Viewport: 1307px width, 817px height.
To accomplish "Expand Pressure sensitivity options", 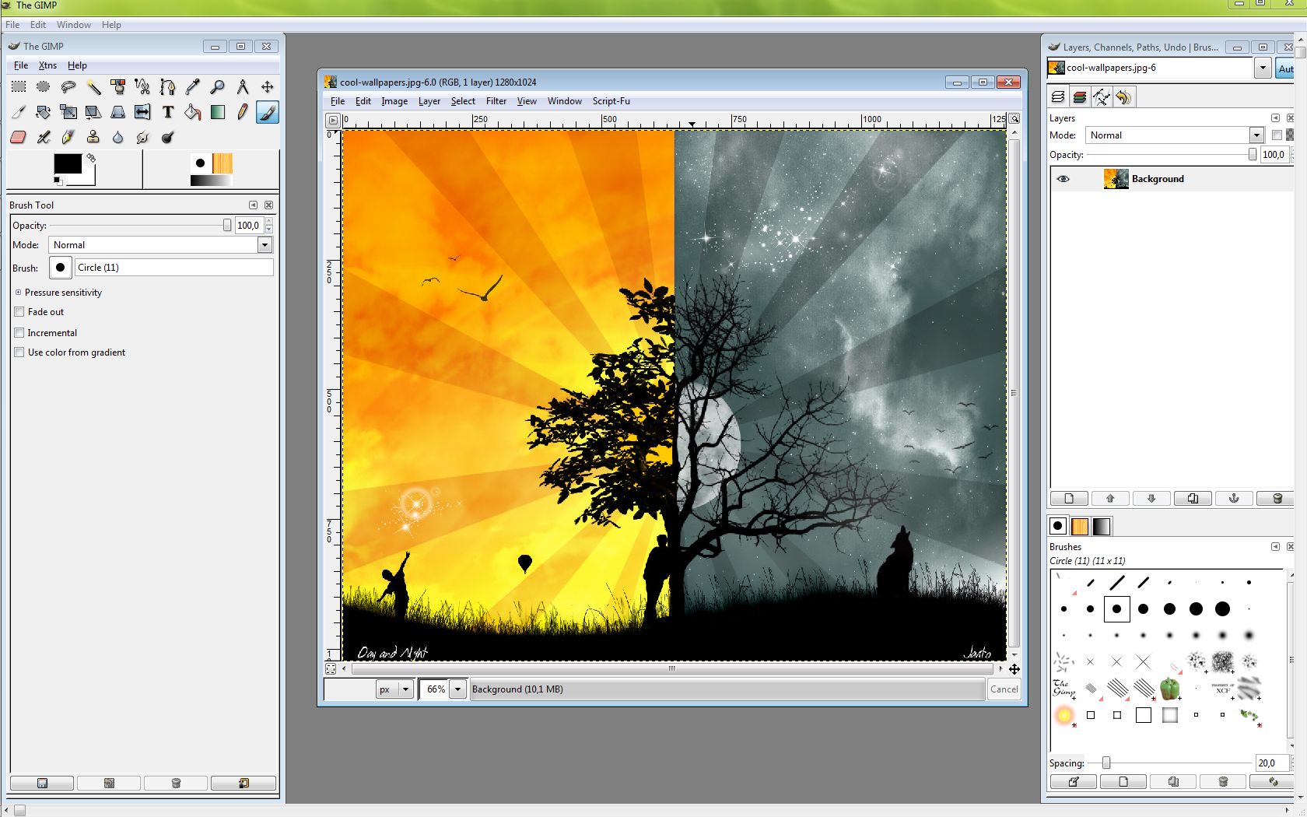I will tap(18, 293).
